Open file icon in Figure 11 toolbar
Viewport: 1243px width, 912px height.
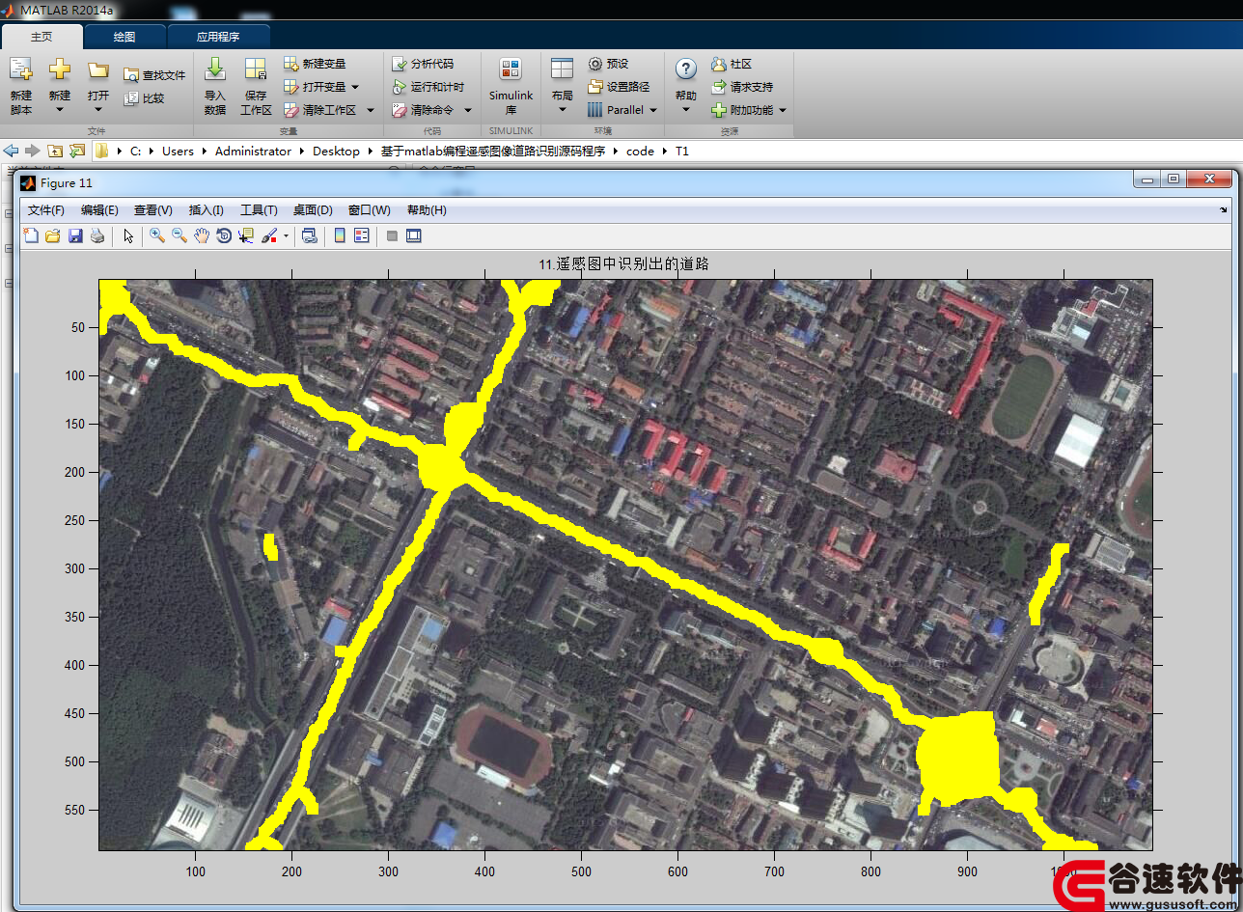53,235
